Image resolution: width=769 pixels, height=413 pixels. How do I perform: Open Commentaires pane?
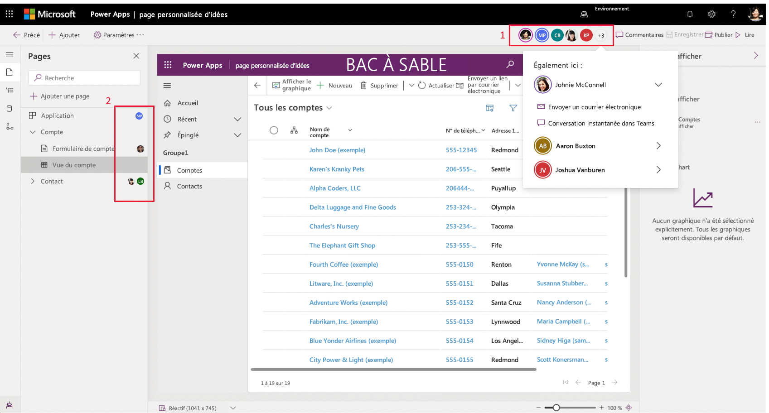click(x=639, y=35)
